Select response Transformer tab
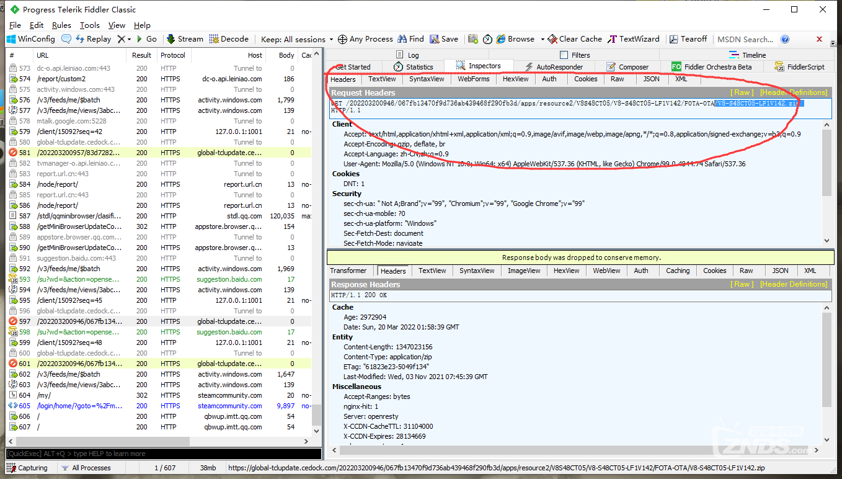This screenshot has width=842, height=479. (348, 271)
